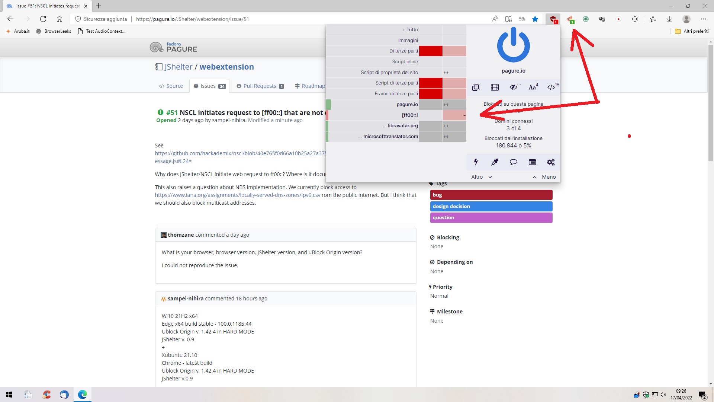Image resolution: width=714 pixels, height=402 pixels.
Task: Collapse uBlock panel with Meno
Action: coord(544,177)
